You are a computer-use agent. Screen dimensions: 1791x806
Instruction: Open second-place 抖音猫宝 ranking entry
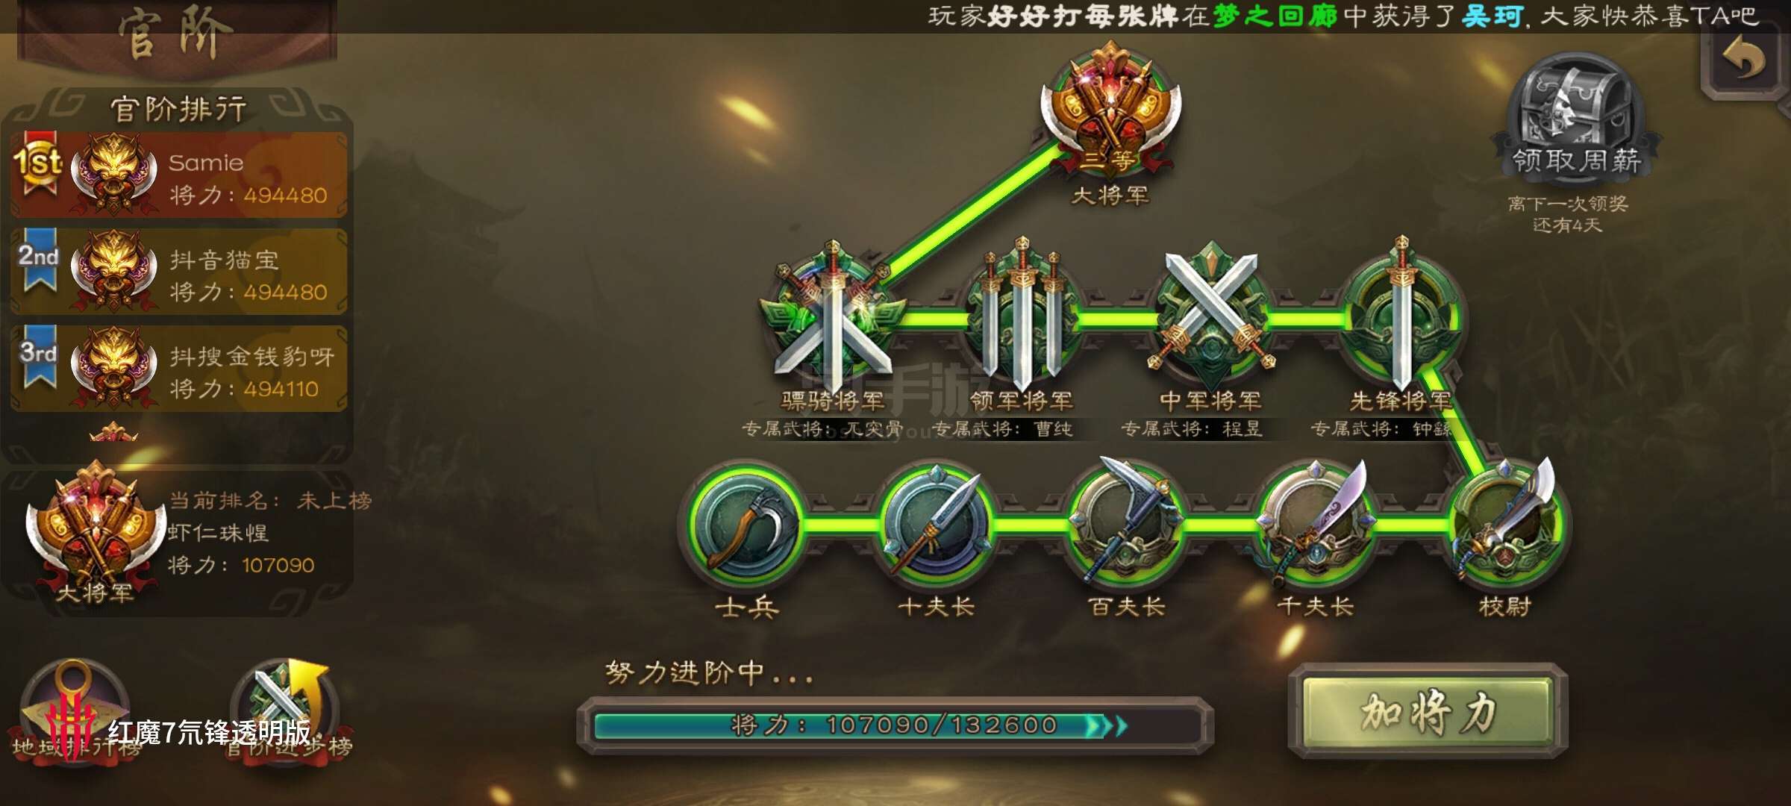pyautogui.click(x=179, y=272)
